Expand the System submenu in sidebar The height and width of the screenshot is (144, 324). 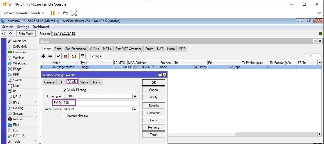(35, 113)
